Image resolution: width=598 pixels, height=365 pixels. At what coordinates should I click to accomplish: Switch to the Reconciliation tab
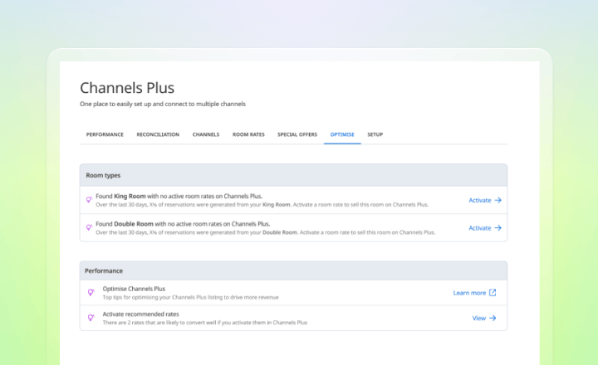[x=158, y=134]
